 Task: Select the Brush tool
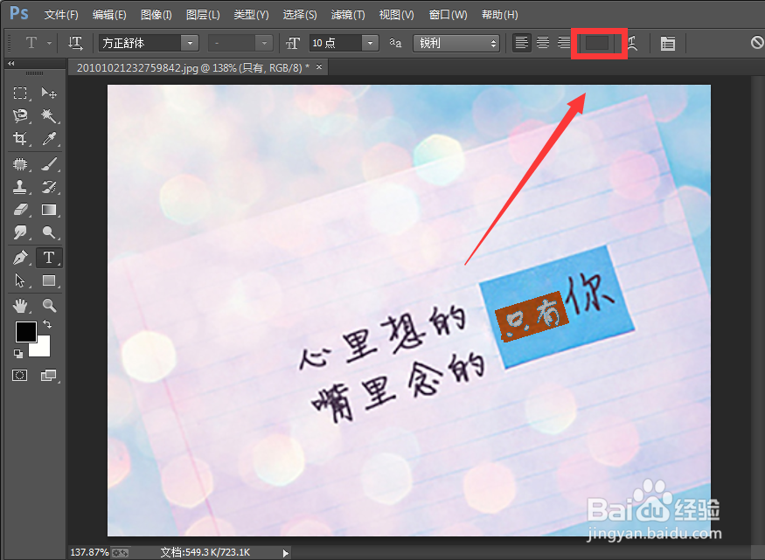(49, 164)
